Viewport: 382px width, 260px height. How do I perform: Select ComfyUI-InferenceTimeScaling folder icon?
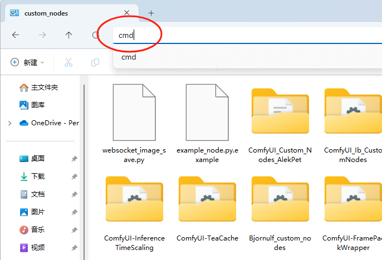click(134, 199)
